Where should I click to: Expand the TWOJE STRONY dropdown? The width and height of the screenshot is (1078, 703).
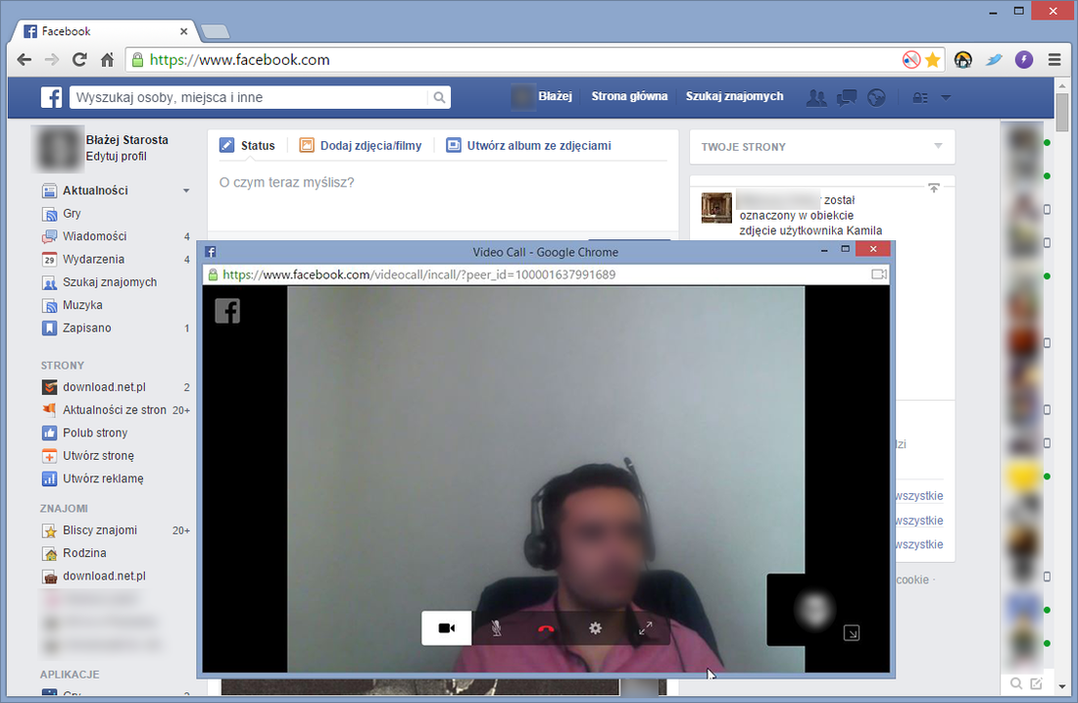939,146
